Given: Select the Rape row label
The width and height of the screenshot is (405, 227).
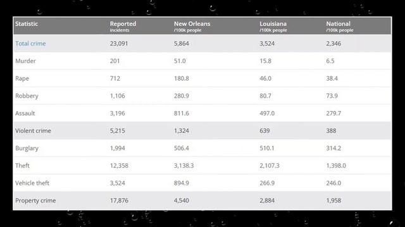Looking at the screenshot, I should point(22,78).
